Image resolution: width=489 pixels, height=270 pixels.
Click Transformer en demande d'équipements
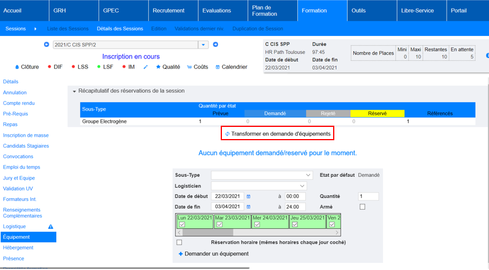(278, 134)
